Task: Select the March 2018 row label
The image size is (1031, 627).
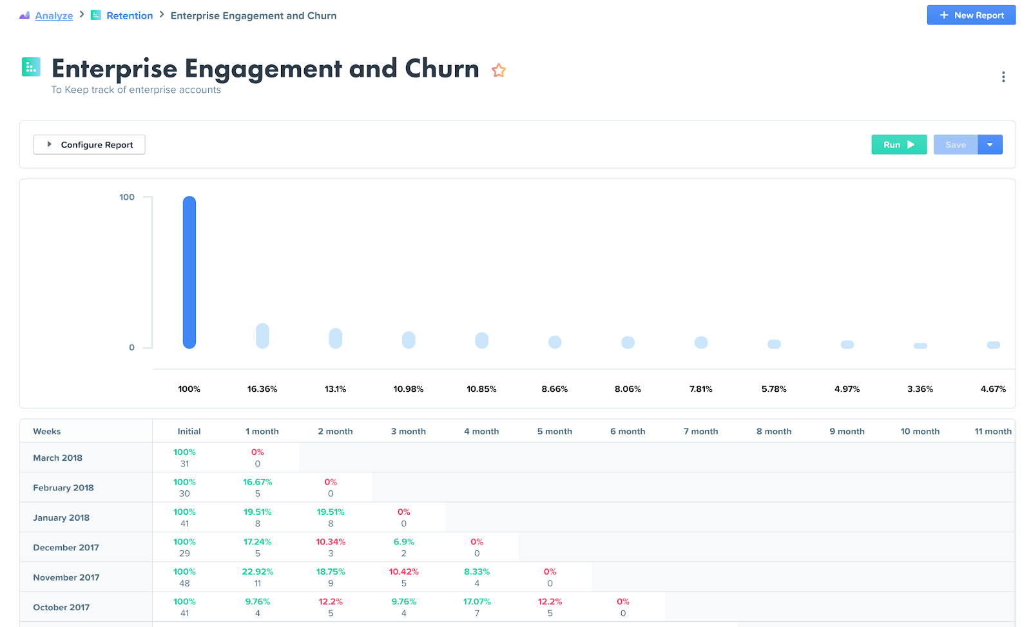Action: [58, 458]
